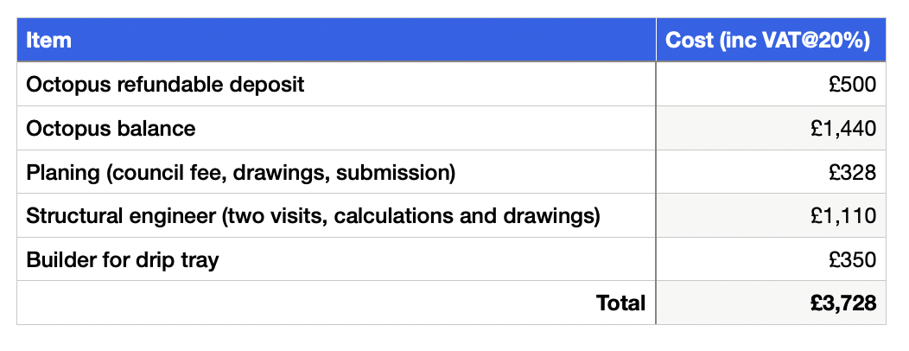Image resolution: width=909 pixels, height=351 pixels.
Task: Select the £350 cost cell
Action: point(771,258)
